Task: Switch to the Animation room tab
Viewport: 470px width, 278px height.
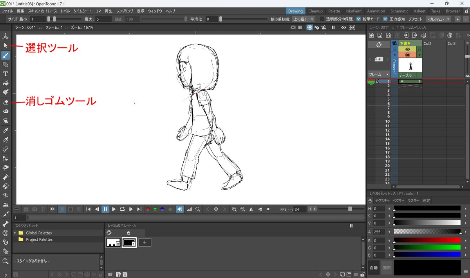Action: point(376,11)
